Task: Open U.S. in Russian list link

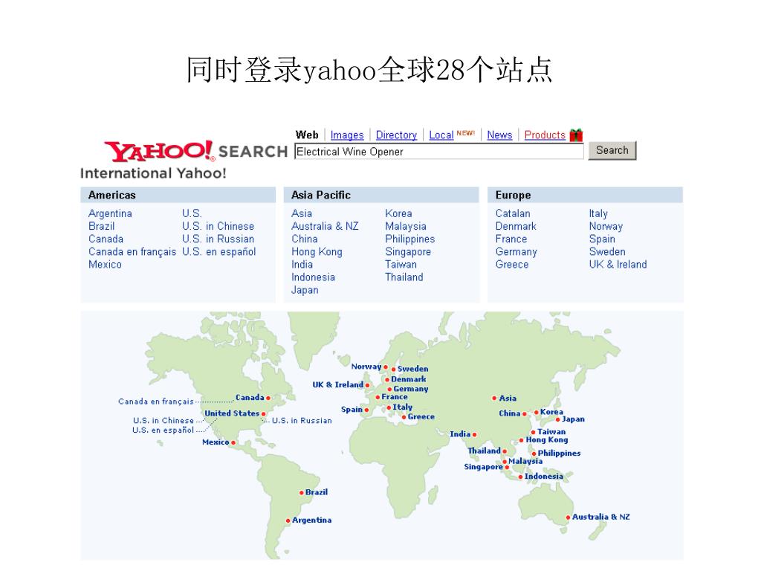Action: (x=218, y=239)
